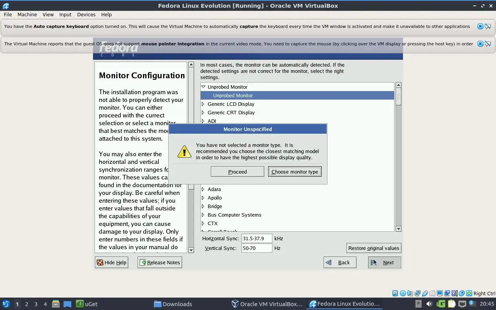Click the speech bubble icon on mouse notification

click(x=488, y=44)
